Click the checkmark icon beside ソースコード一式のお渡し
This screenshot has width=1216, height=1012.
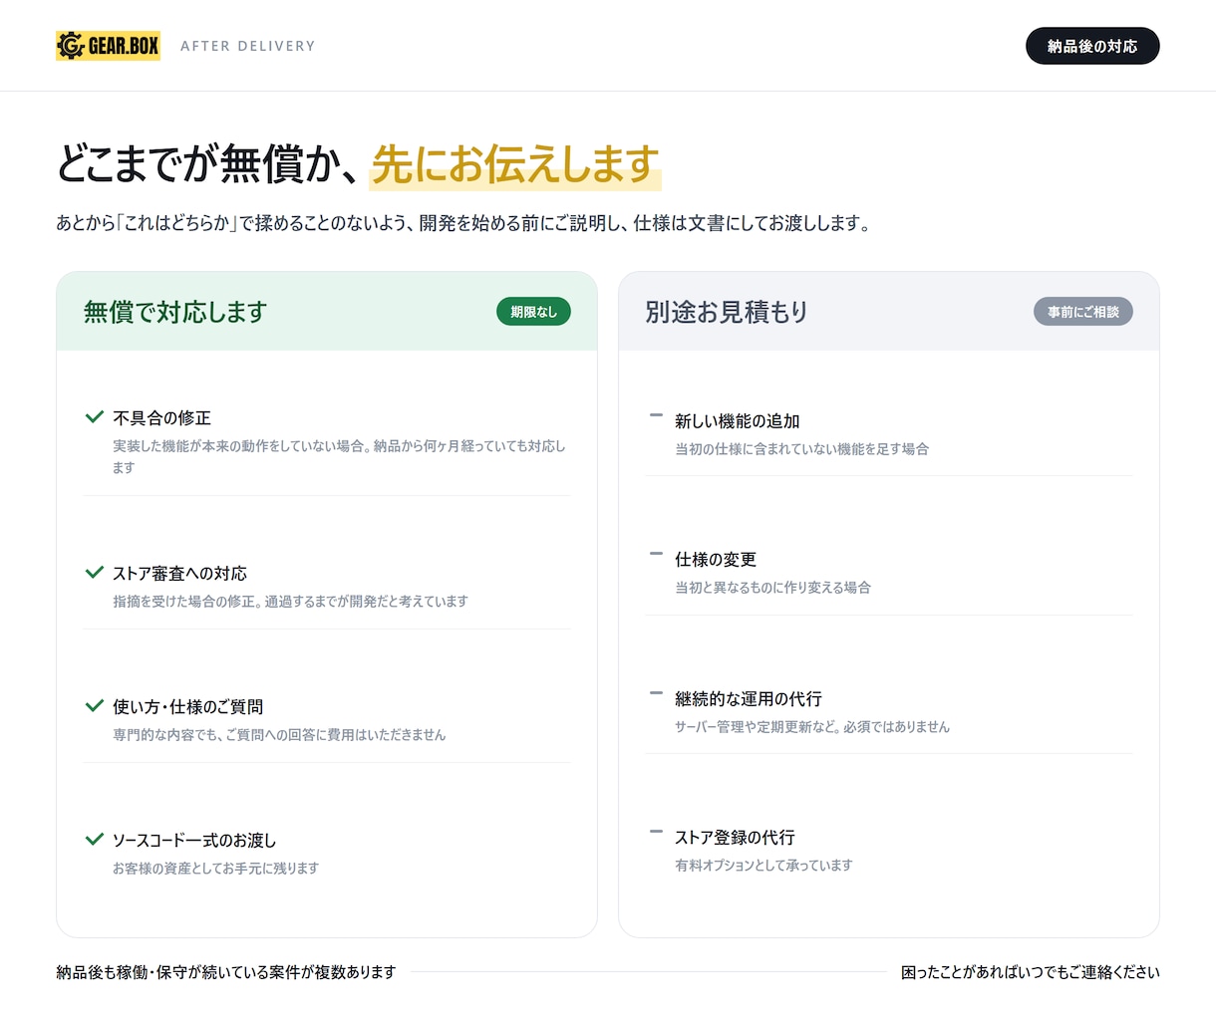[95, 840]
